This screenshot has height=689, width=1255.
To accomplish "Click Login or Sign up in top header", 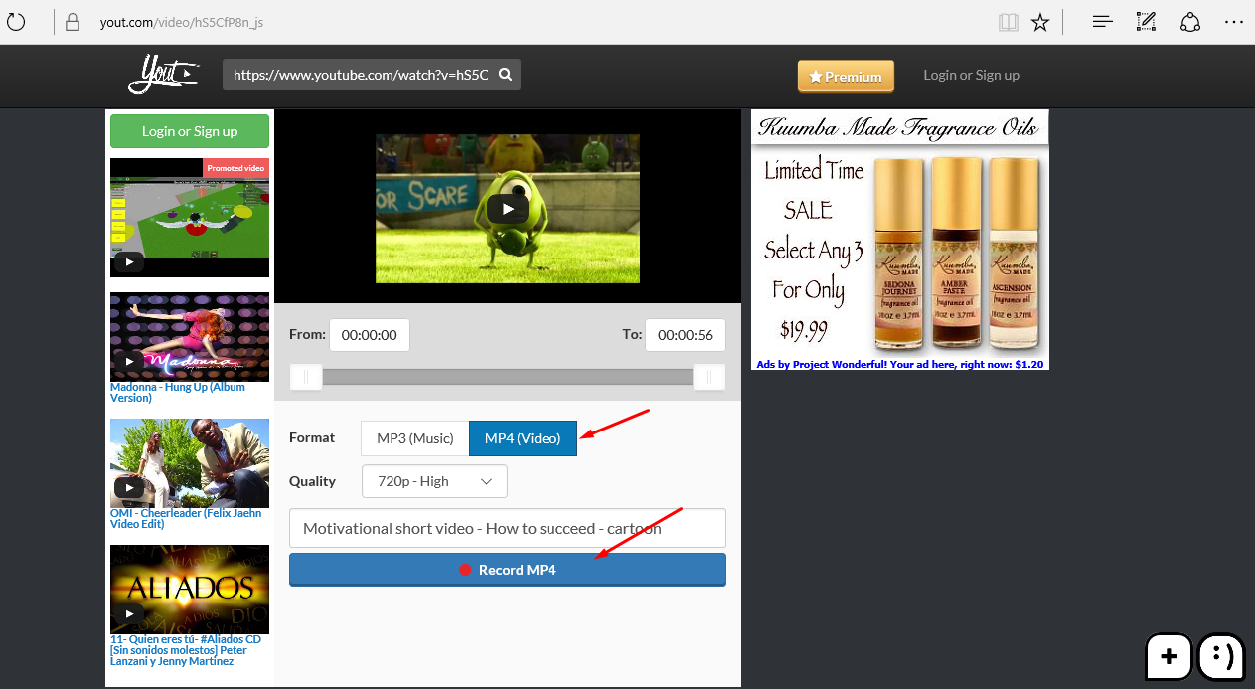I will point(971,75).
